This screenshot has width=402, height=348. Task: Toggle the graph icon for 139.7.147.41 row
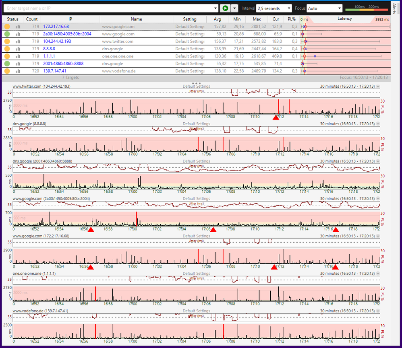click(18, 71)
